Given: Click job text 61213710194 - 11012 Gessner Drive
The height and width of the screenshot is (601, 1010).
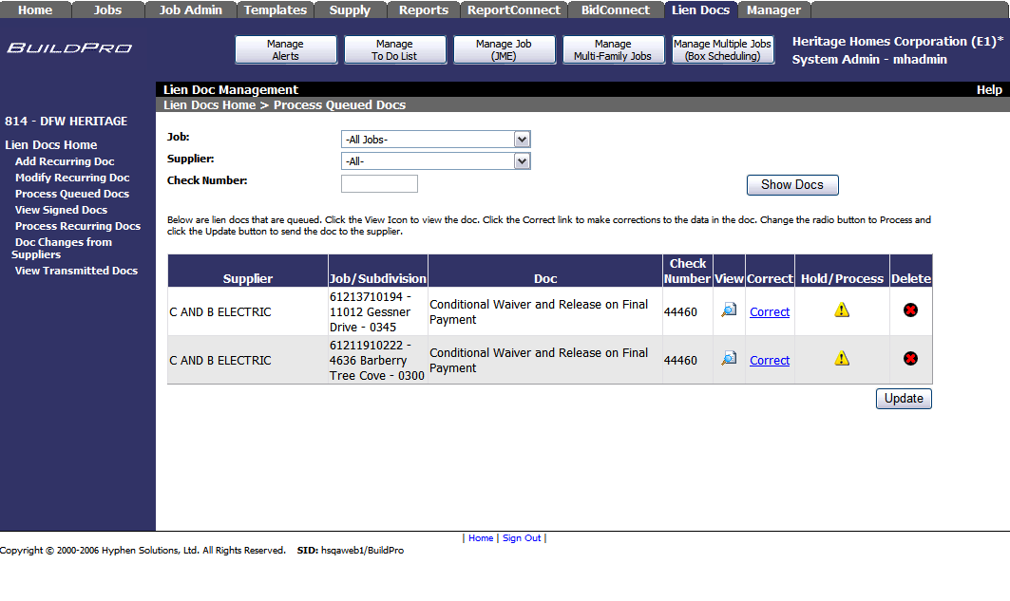Looking at the screenshot, I should 371,312.
